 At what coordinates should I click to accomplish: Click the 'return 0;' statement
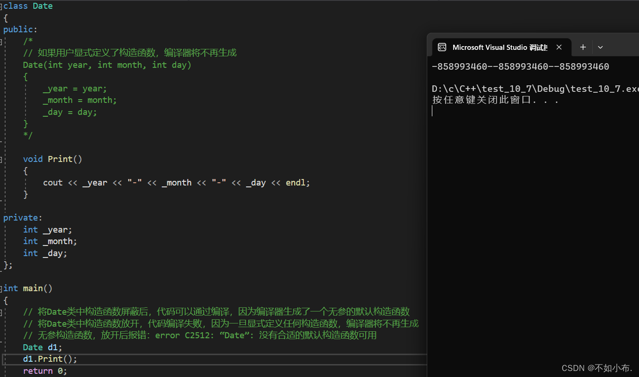[x=45, y=371]
